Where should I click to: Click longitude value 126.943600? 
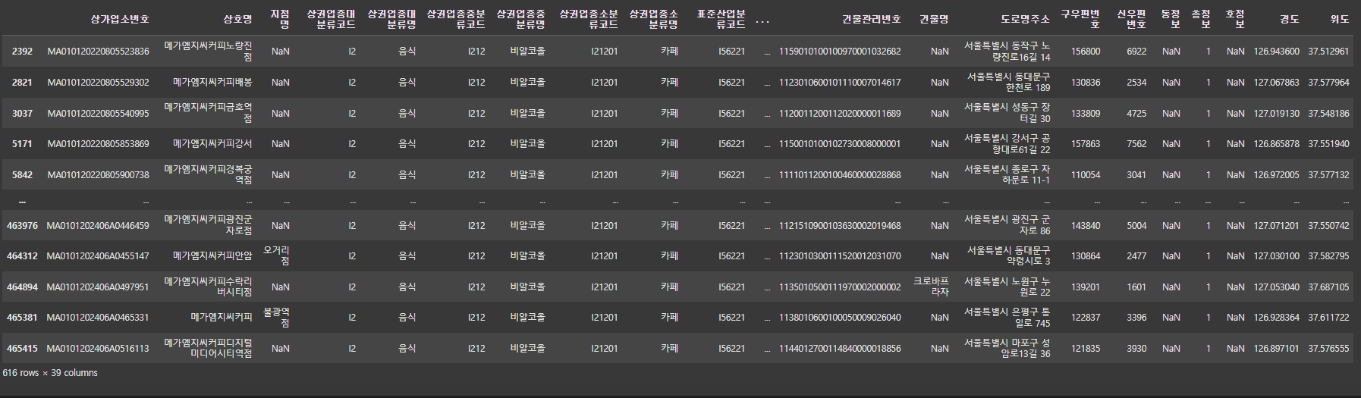click(x=1276, y=52)
